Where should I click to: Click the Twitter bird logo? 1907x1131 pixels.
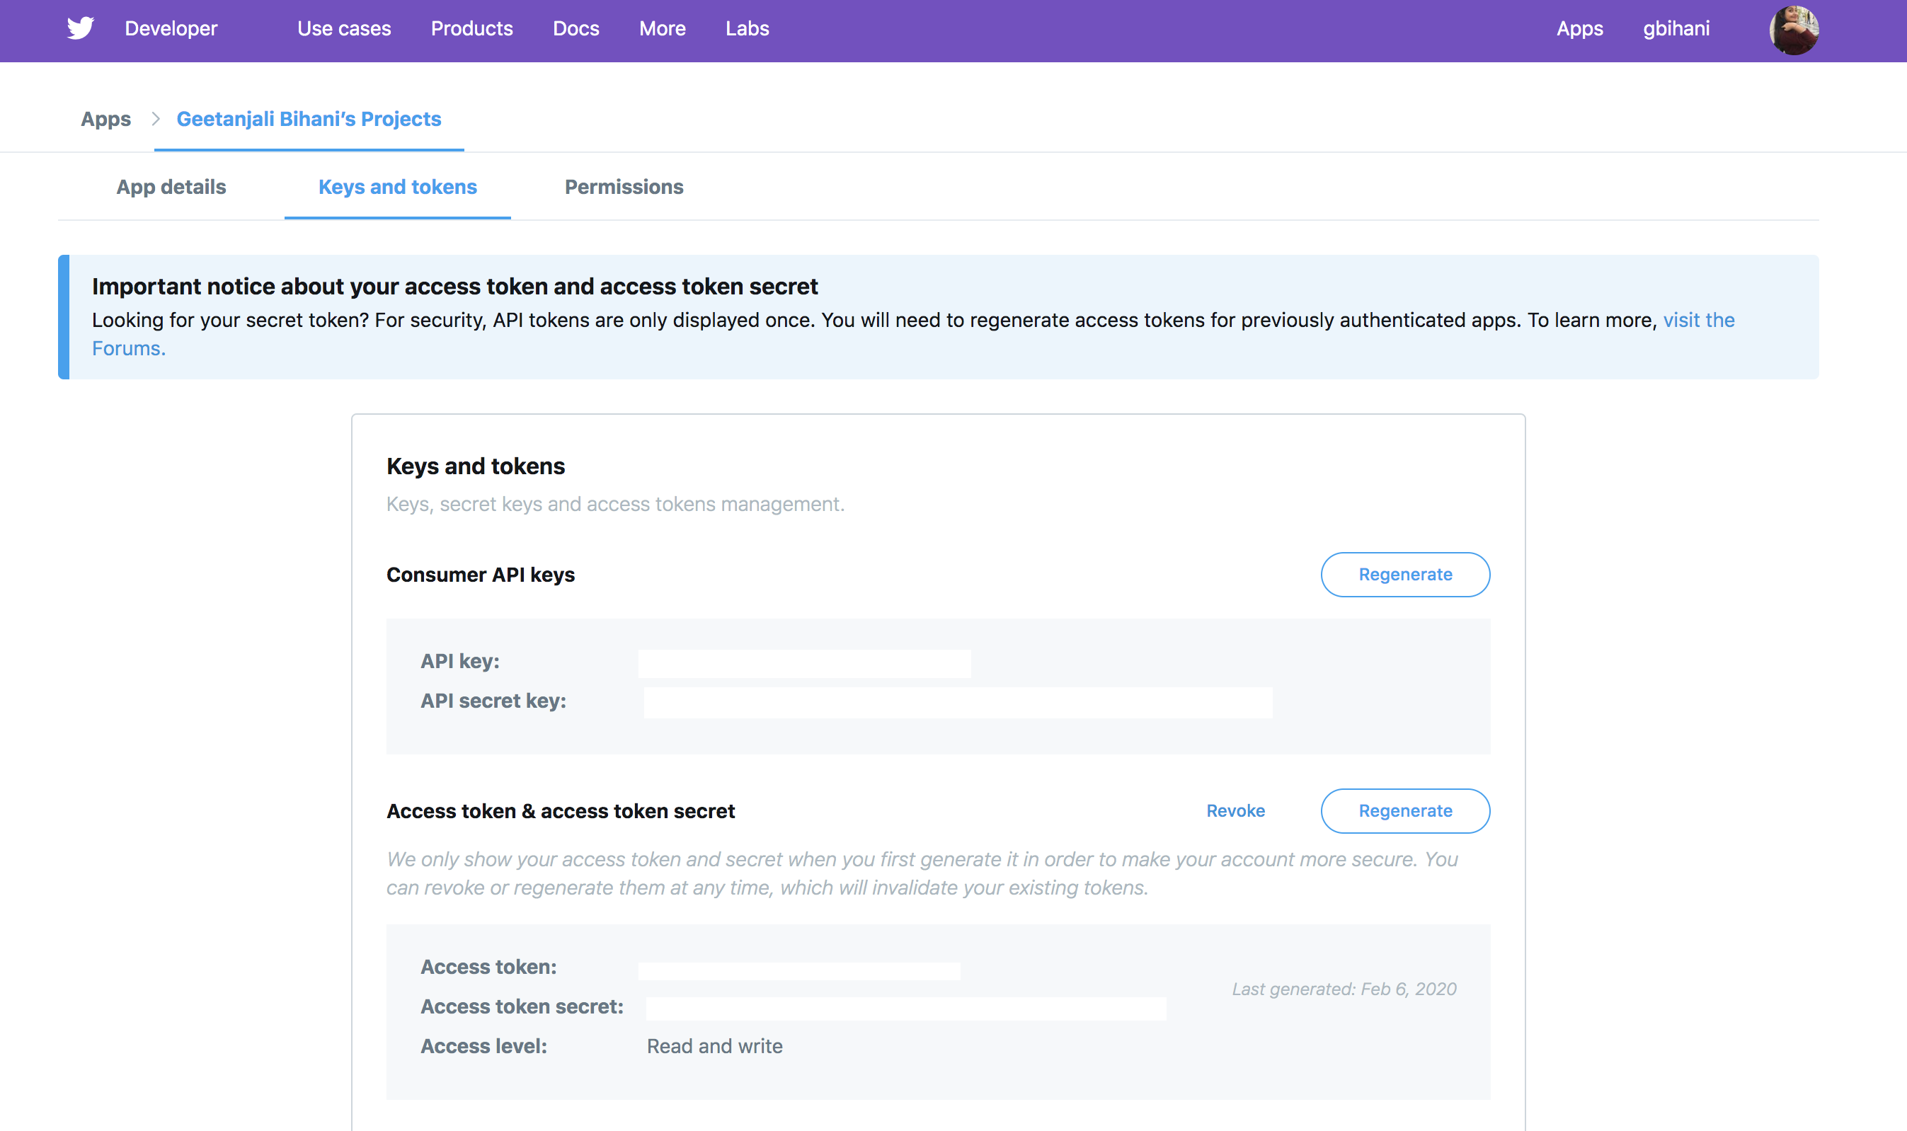click(x=80, y=28)
